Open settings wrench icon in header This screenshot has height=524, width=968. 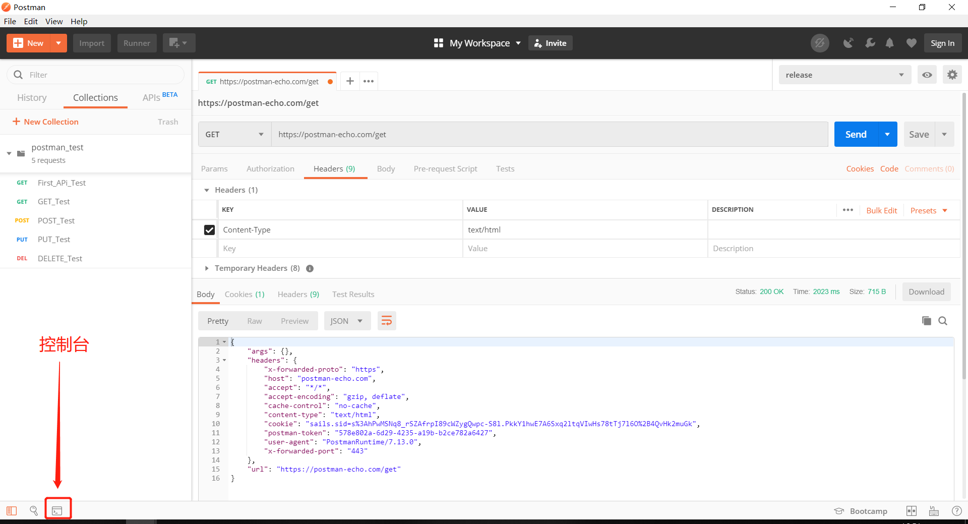click(870, 43)
